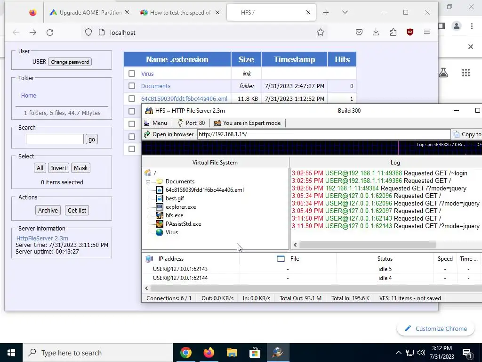Click the IP address column computer icon
The height and width of the screenshot is (362, 482).
(x=149, y=259)
